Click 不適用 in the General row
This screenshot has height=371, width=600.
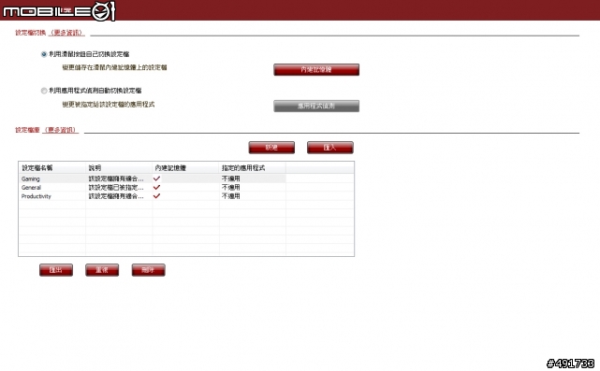231,187
